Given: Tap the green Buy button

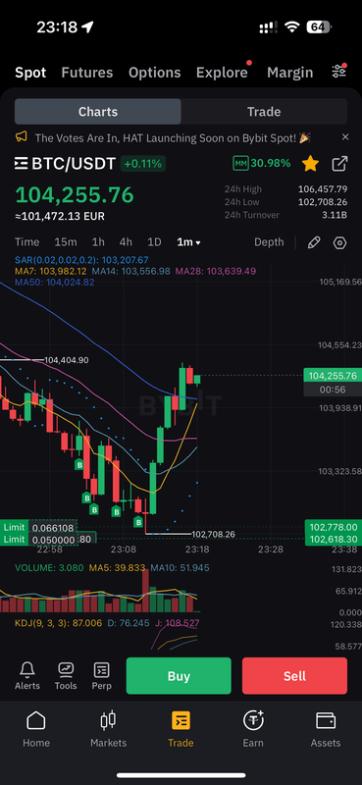Looking at the screenshot, I should coord(179,676).
